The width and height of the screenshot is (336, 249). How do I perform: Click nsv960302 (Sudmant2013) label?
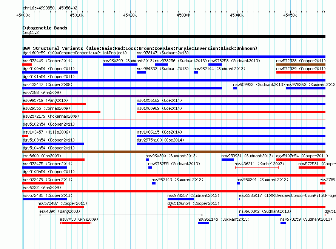click(265, 211)
